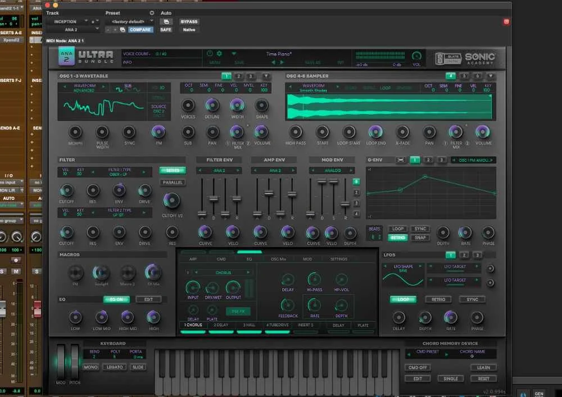The image size is (562, 397).
Task: Adjust the Filter 1 CUTOFF knob
Action: [x=67, y=190]
